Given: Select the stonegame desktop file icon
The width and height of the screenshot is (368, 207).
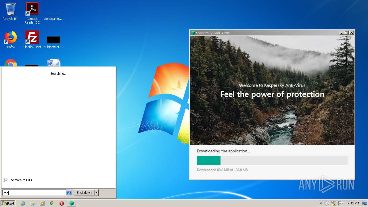Looking at the screenshot, I should 53,13.
